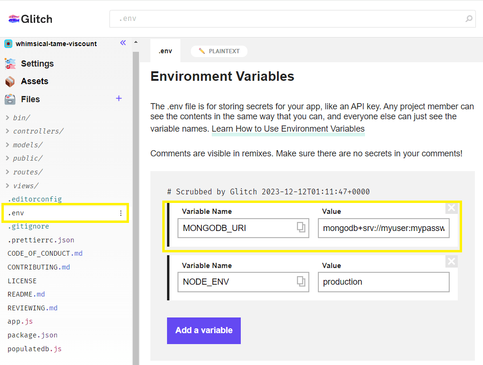Delete the NODE_ENV variable row
Screen dimensions: 483x365
pos(451,261)
